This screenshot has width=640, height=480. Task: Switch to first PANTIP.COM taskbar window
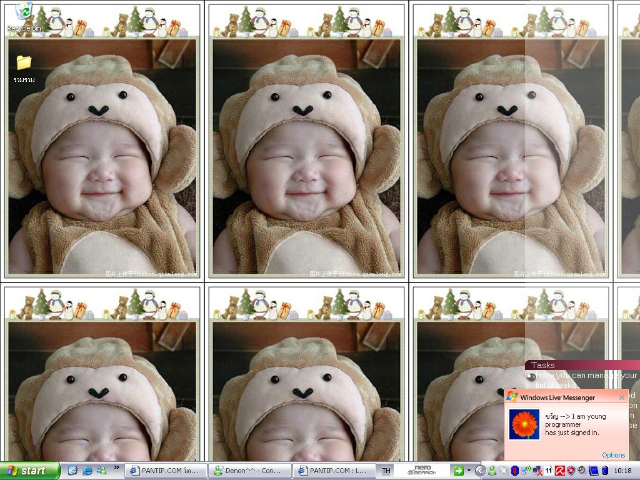click(x=165, y=471)
